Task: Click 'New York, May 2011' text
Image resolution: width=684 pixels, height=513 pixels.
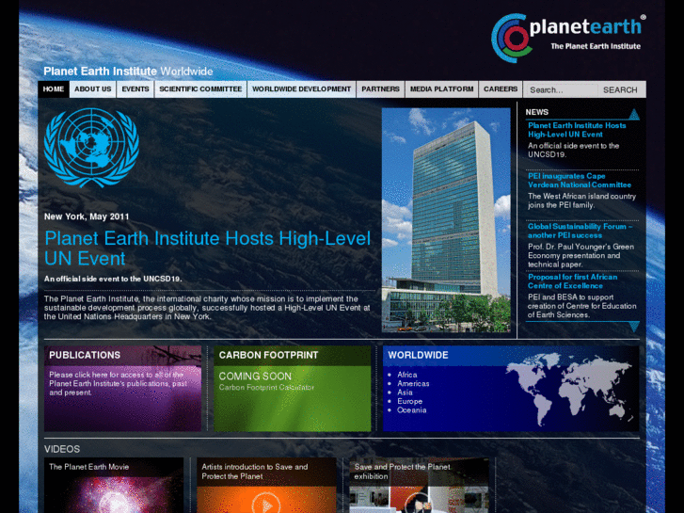Action: tap(87, 216)
